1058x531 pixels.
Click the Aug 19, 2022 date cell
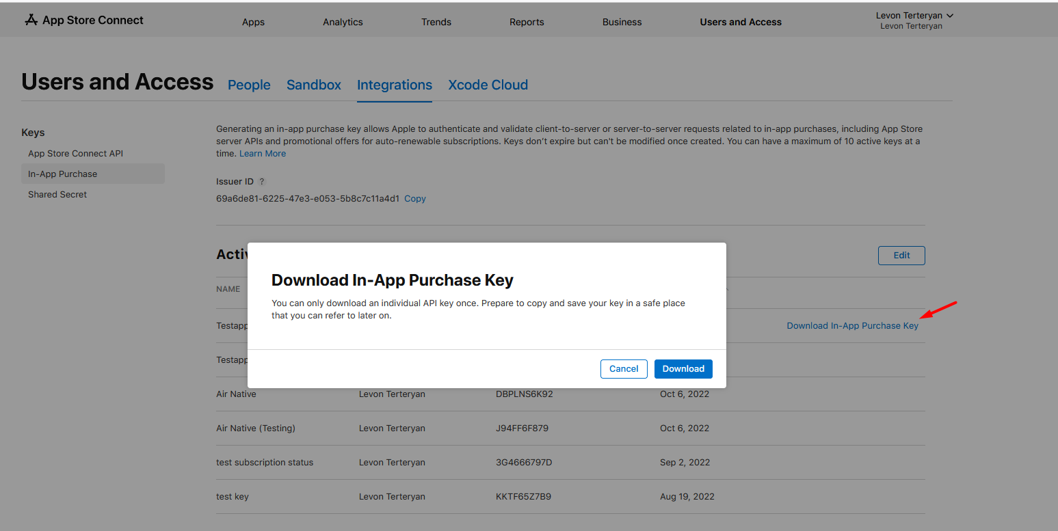[x=687, y=497]
